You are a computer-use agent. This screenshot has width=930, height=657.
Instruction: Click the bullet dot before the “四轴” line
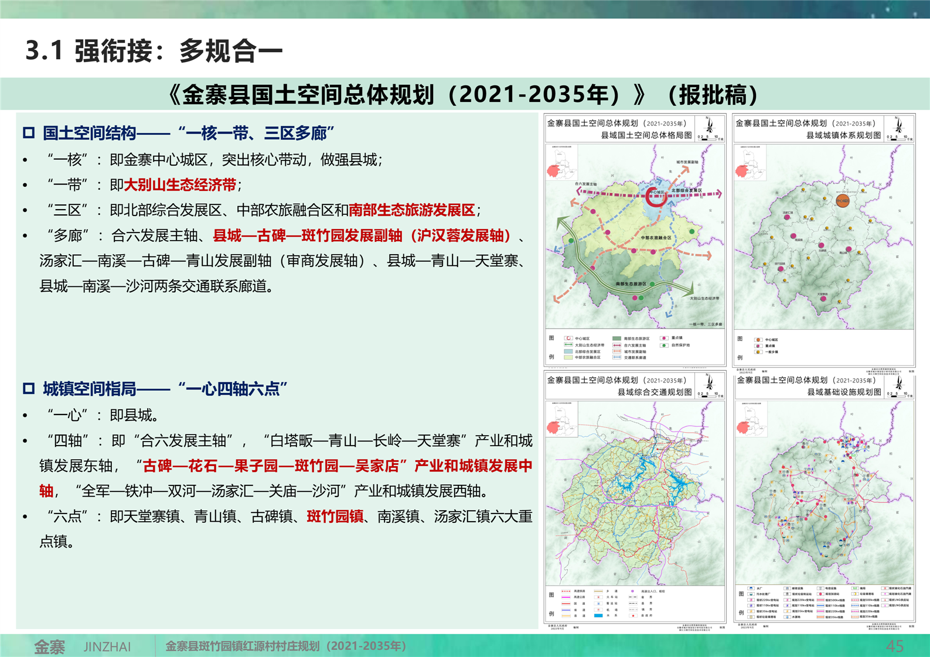click(25, 441)
